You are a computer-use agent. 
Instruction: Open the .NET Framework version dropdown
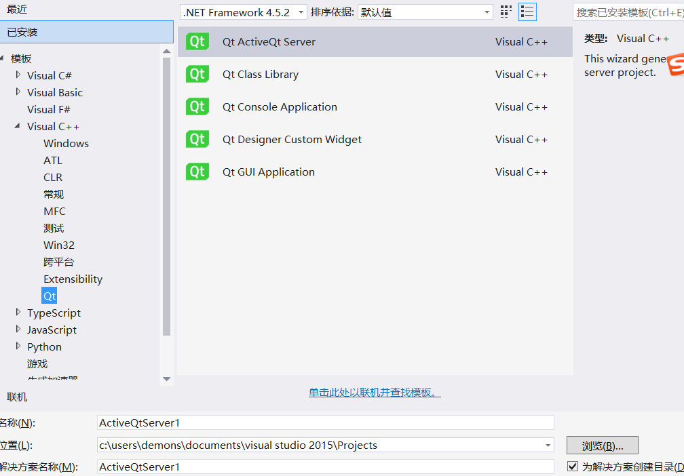pos(301,12)
